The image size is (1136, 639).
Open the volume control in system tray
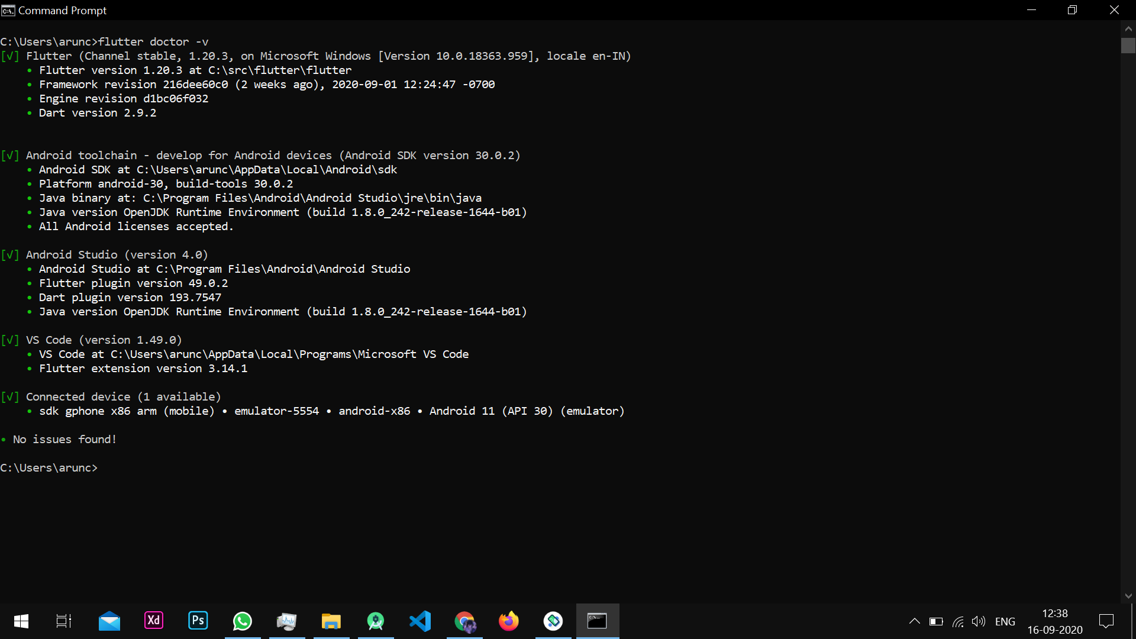click(x=979, y=621)
